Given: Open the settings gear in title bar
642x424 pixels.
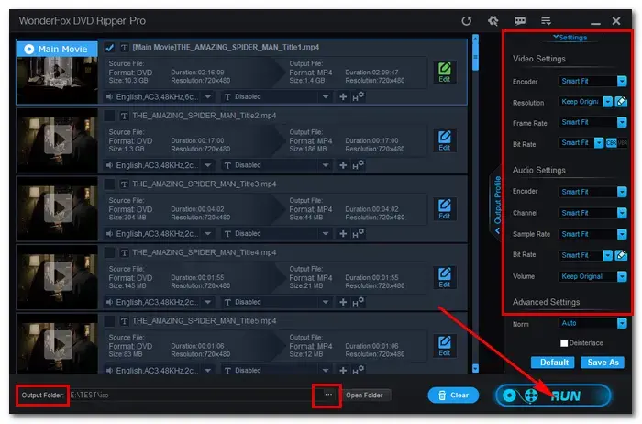Looking at the screenshot, I should (493, 20).
